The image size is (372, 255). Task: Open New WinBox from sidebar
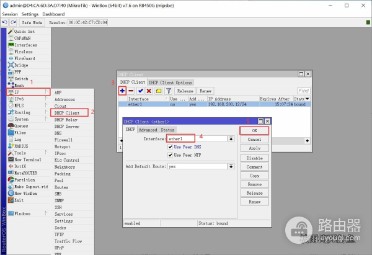pyautogui.click(x=29, y=194)
